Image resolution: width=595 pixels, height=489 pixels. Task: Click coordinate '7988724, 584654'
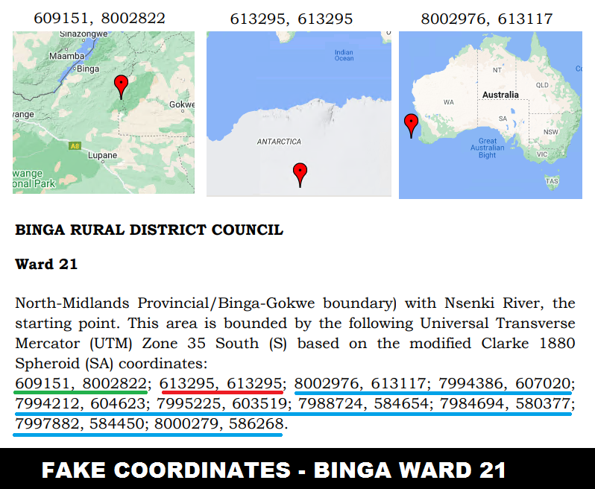pos(364,403)
